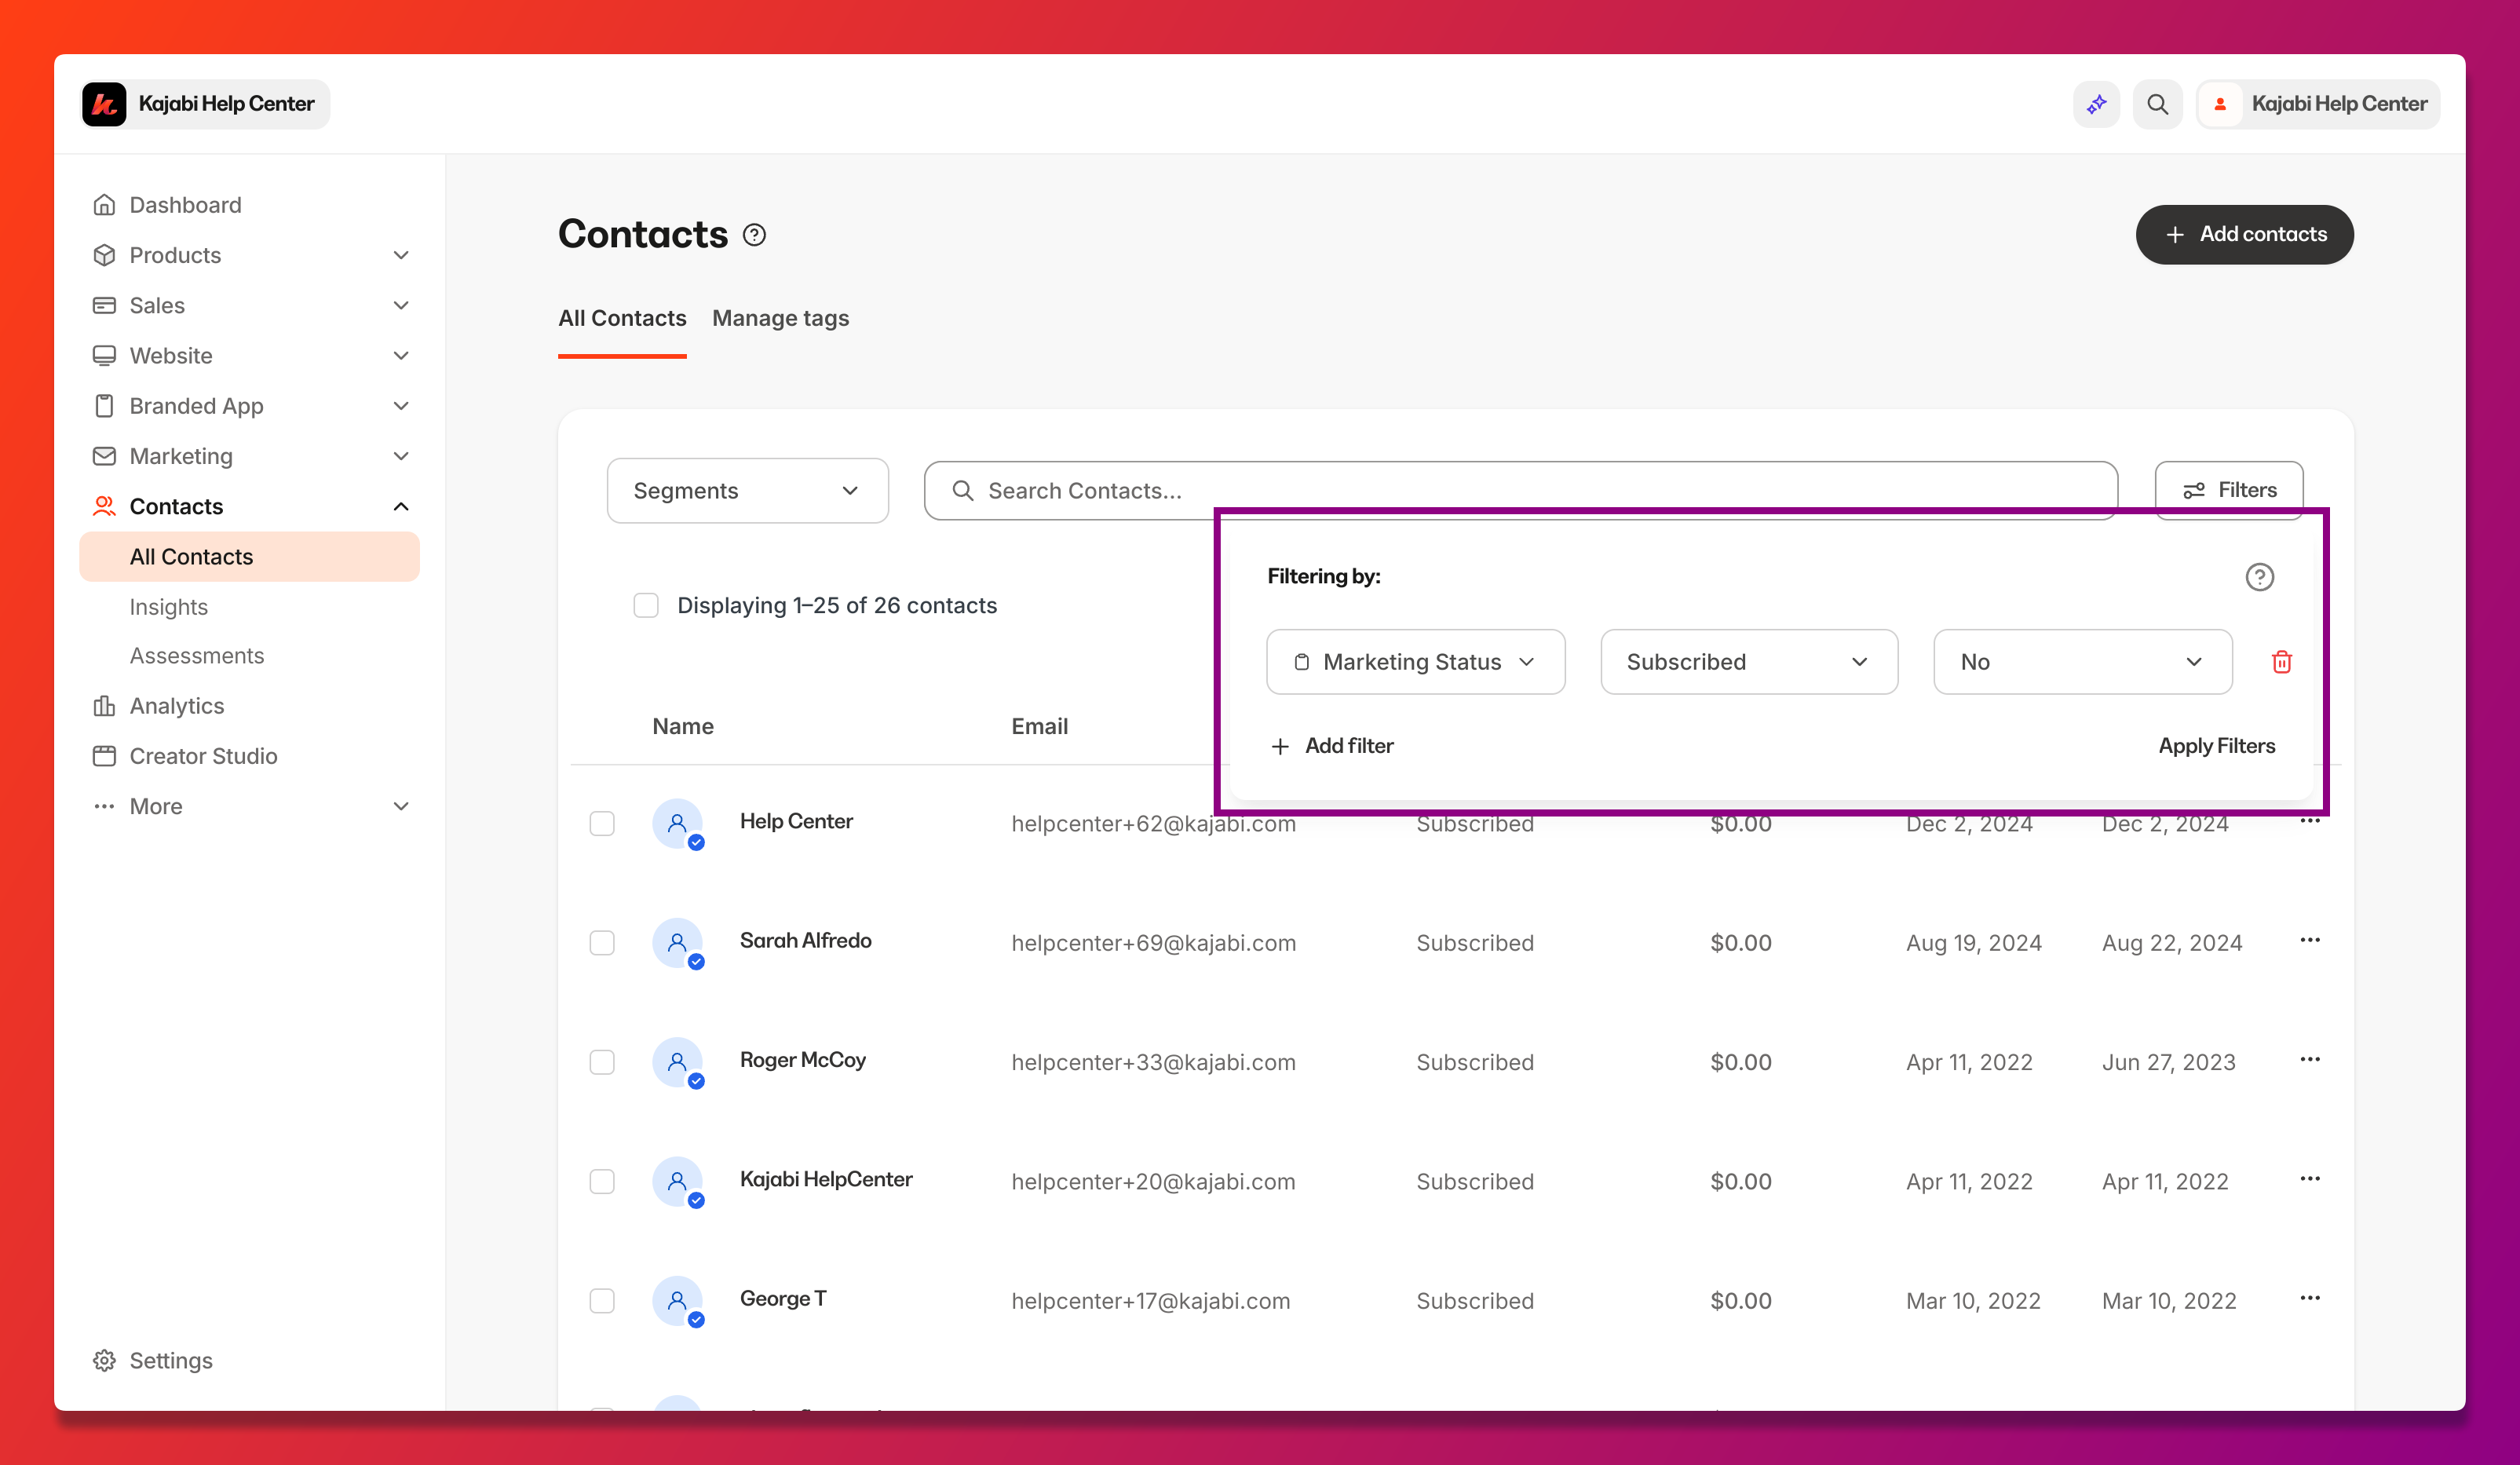Collapse the Contacts menu chevron
2520x1465 pixels.
(401, 506)
